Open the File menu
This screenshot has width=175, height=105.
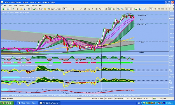[x=5, y=6]
